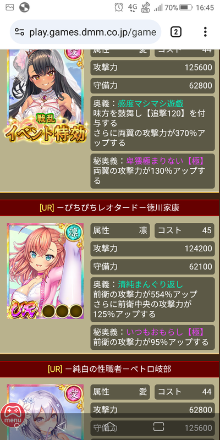The height and width of the screenshot is (440, 220).
Task: Open the tab switcher showing 2 tabs
Action: click(x=175, y=32)
